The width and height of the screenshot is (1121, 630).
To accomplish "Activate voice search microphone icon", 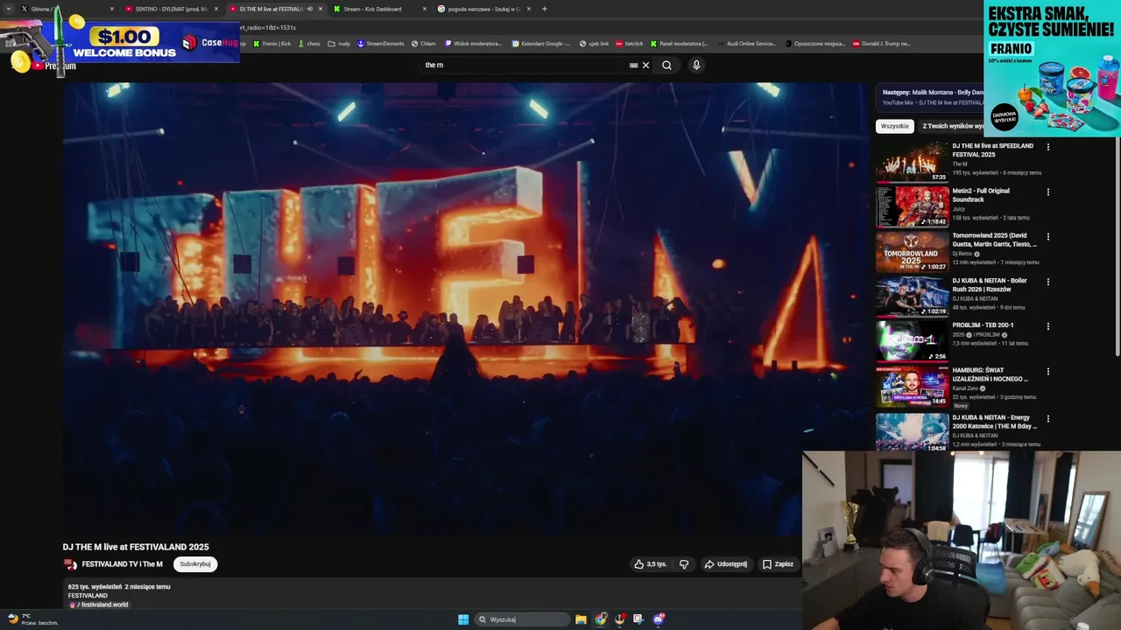I will [696, 65].
